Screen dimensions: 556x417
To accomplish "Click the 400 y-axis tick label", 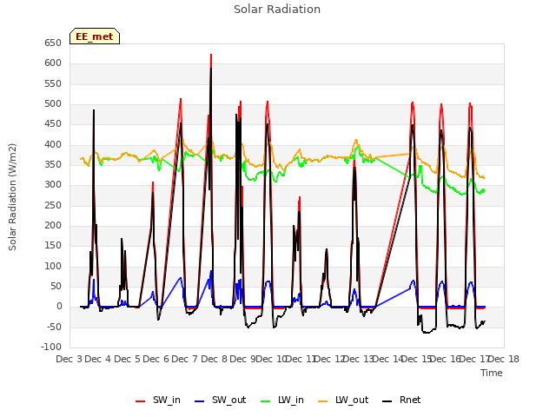I will tap(53, 145).
